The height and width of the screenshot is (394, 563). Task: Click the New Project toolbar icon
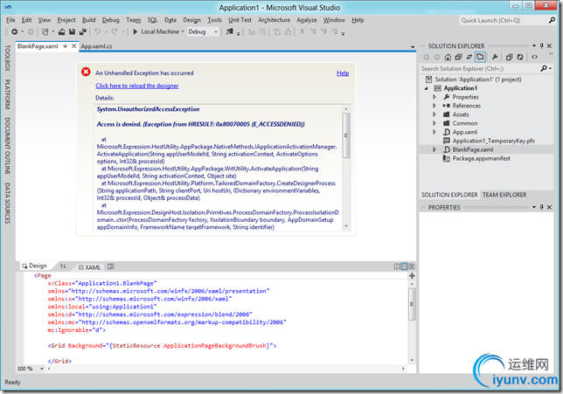pyautogui.click(x=45, y=32)
